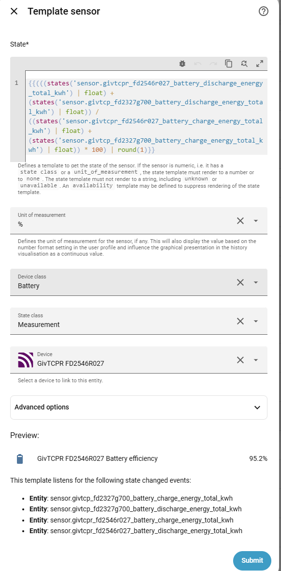Open find and replace in code editor
Viewport: 281px width, 571px height.
coord(244,64)
